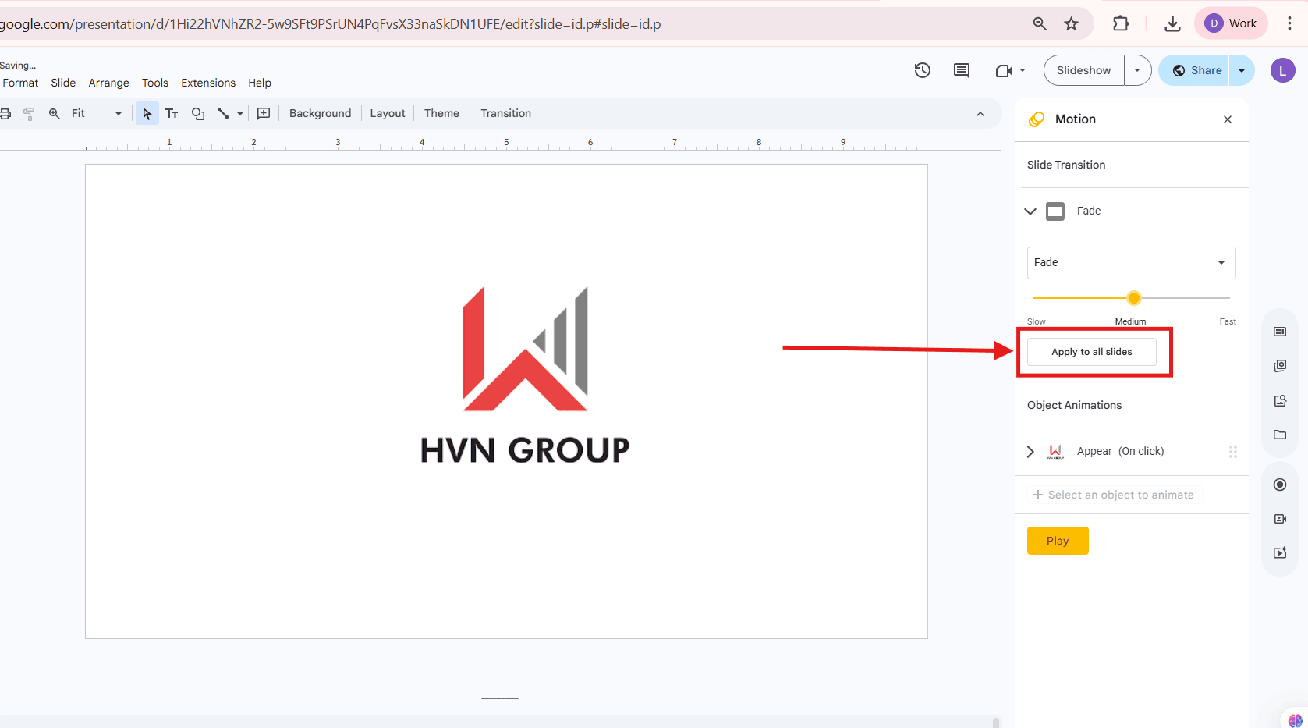The height and width of the screenshot is (728, 1308).
Task: Click Apply to all slides button
Action: pos(1091,352)
